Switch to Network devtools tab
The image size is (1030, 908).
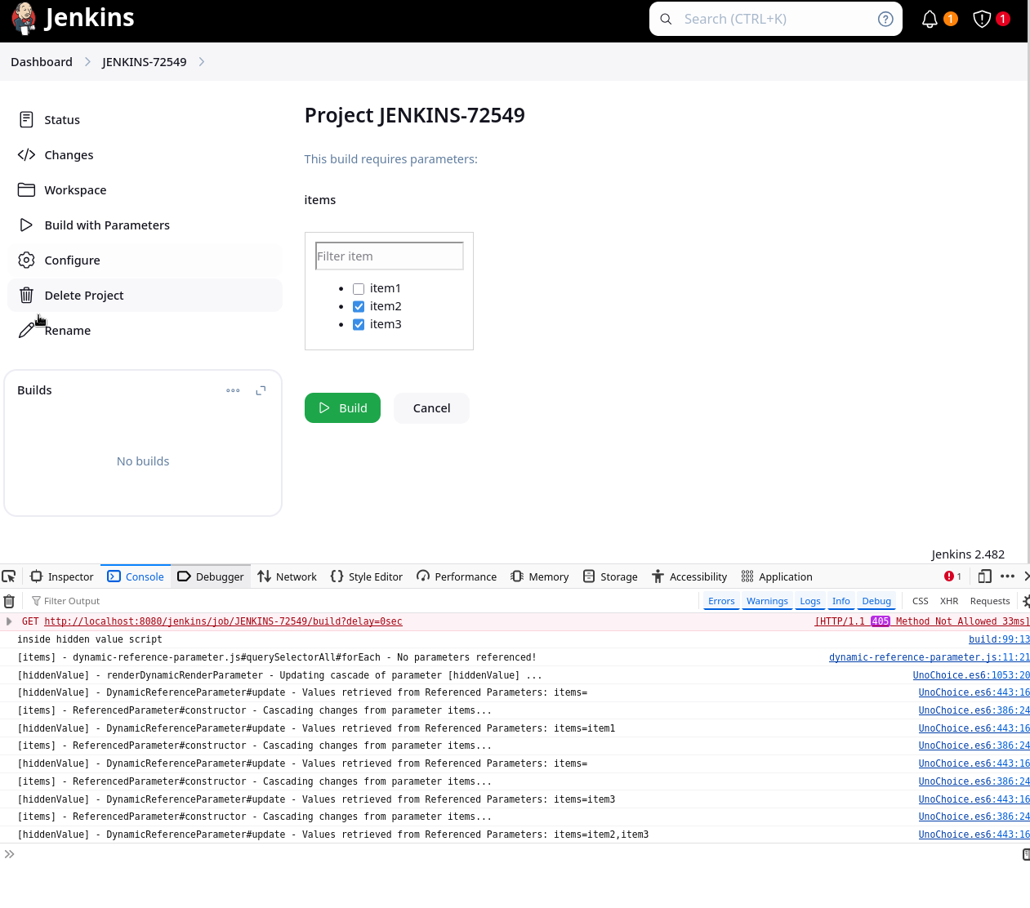(287, 576)
